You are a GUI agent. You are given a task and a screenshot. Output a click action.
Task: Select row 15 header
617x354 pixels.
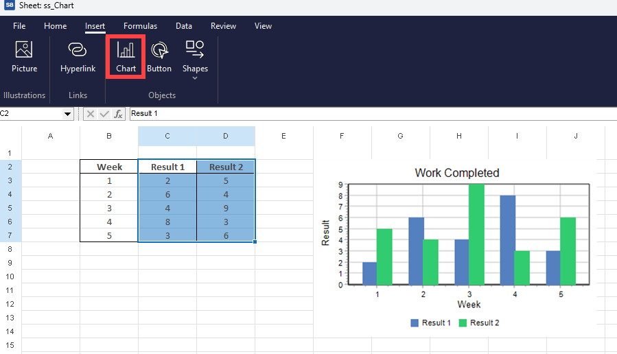[10, 345]
